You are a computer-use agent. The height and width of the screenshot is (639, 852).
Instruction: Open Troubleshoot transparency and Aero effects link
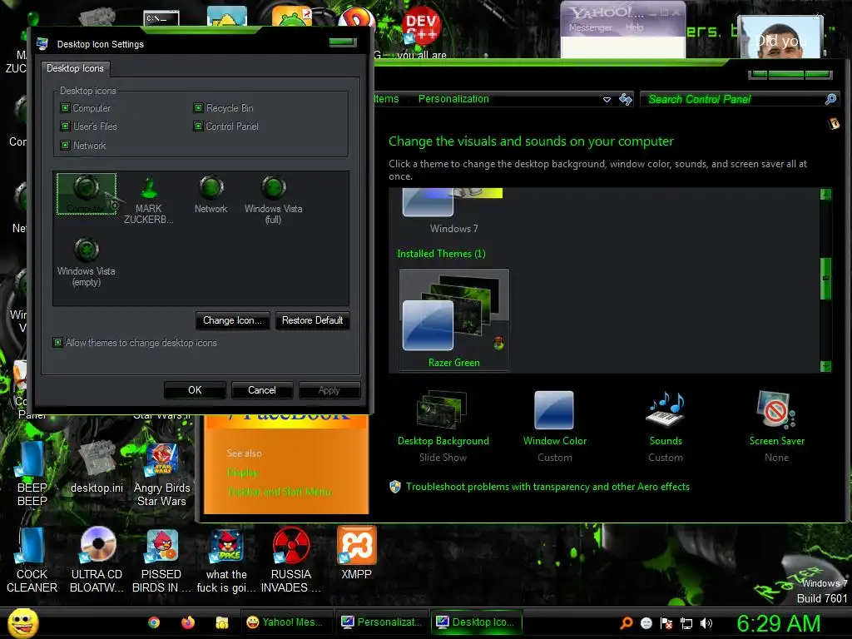click(x=547, y=487)
